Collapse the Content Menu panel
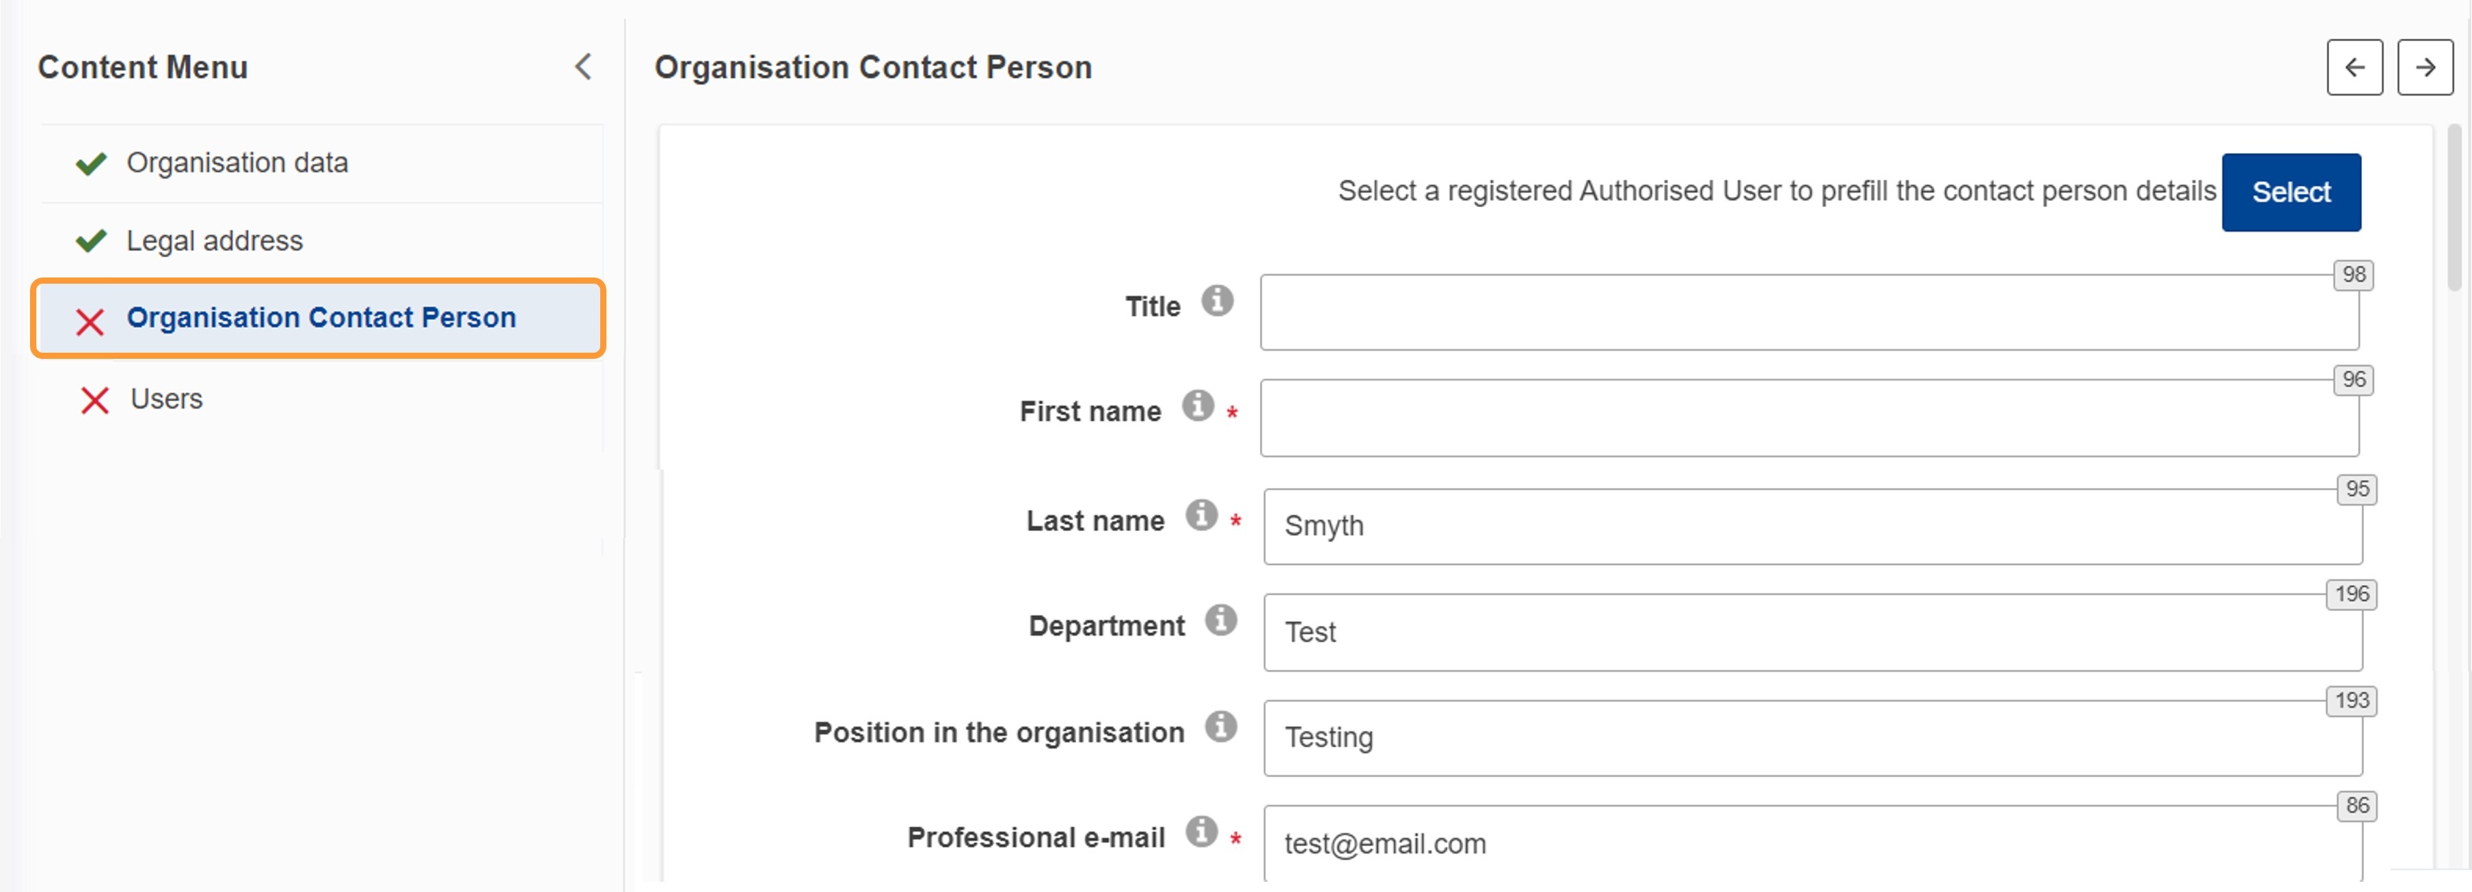Viewport: 2472px width, 892px height. click(582, 67)
